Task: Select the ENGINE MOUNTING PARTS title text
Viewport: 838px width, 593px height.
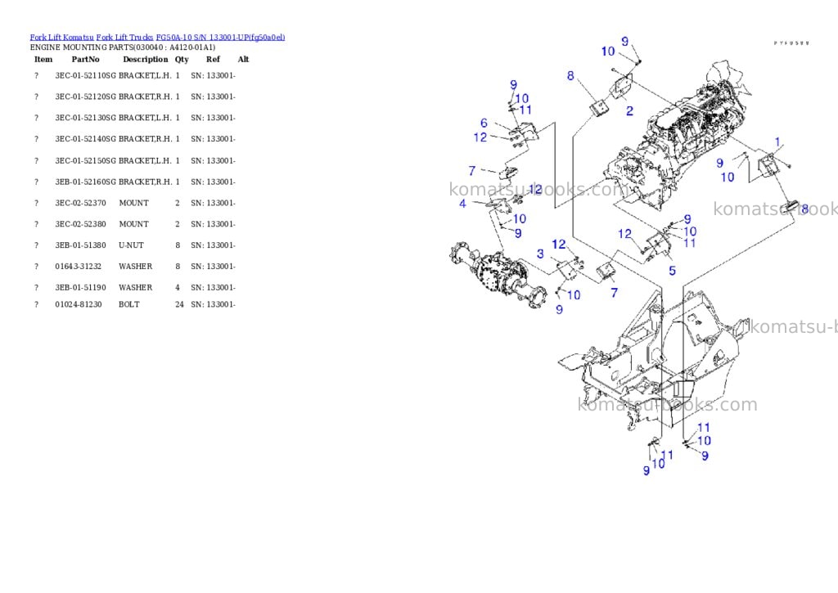Action: pyautogui.click(x=123, y=47)
